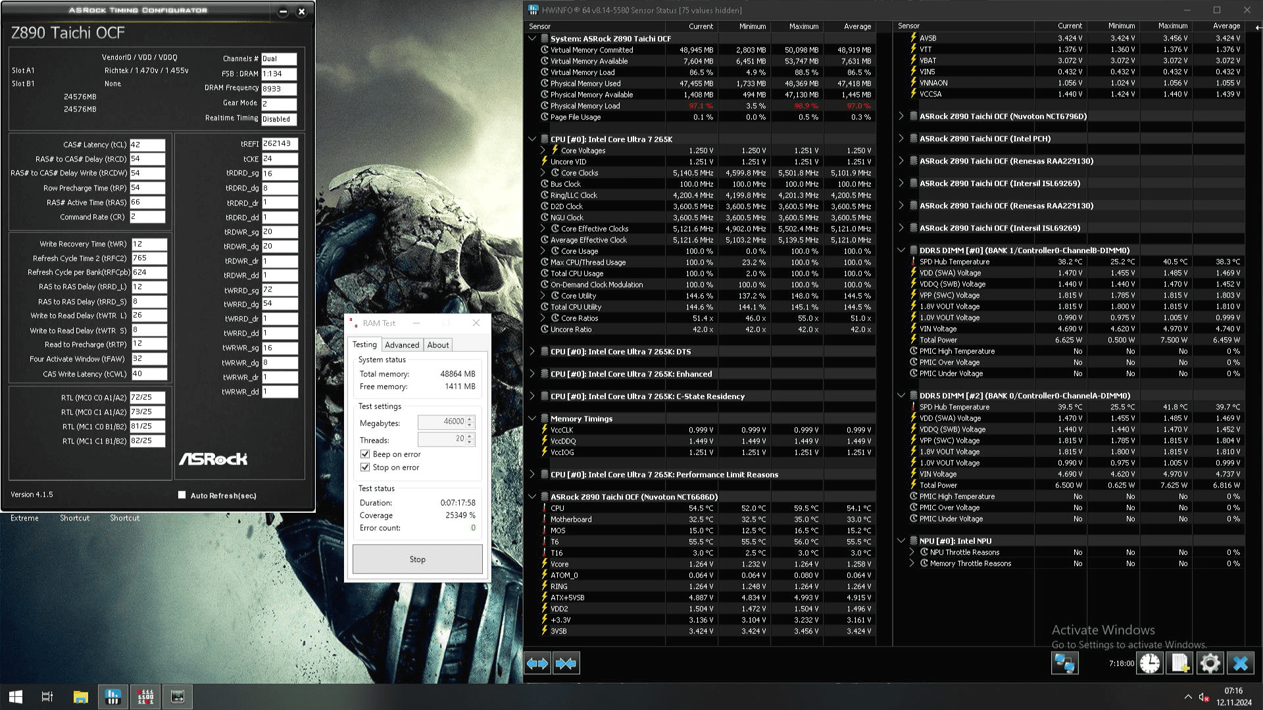Expand the Nuvoton NCT6796D sensor group
The image size is (1263, 710).
pos(901,116)
